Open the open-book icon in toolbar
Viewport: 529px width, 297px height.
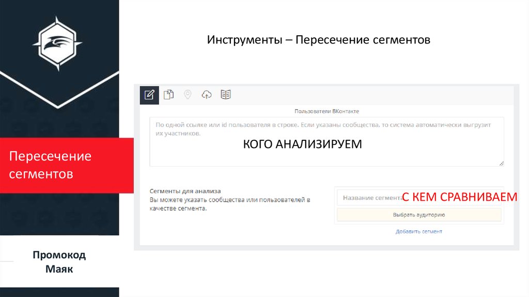[226, 95]
